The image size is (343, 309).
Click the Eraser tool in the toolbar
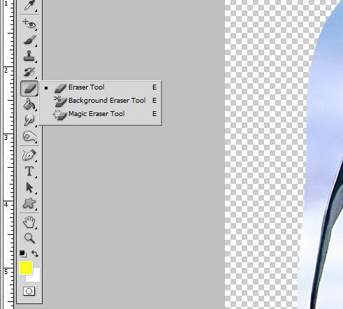29,88
